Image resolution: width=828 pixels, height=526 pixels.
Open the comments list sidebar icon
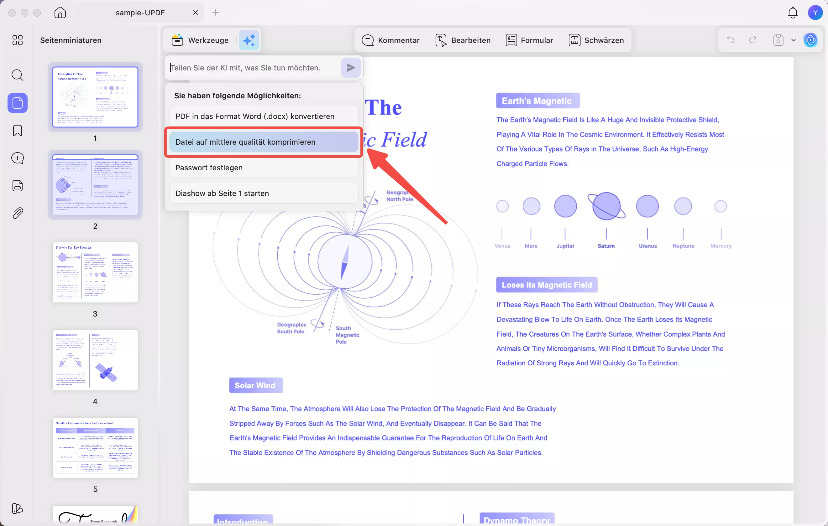coord(18,158)
